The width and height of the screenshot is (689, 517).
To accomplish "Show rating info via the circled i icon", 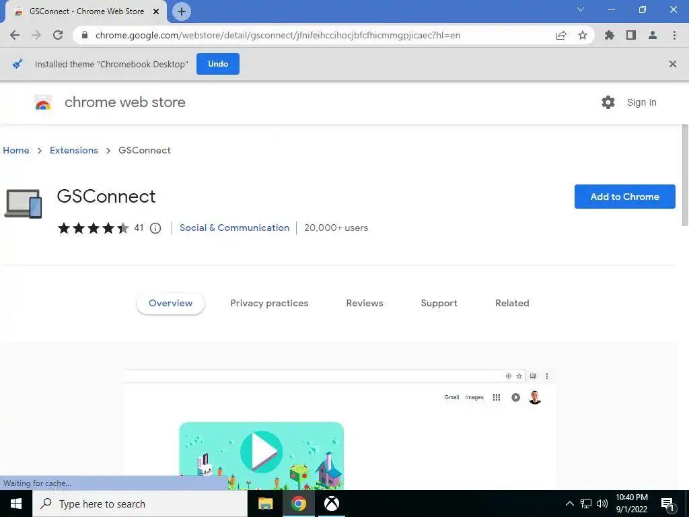I will (155, 228).
